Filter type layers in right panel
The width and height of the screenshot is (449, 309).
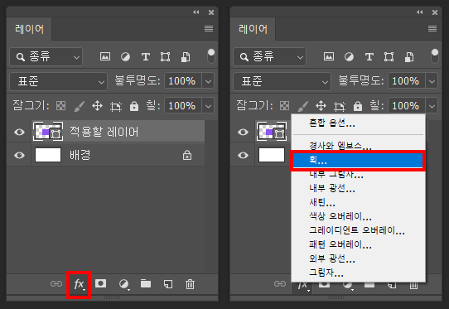click(369, 56)
